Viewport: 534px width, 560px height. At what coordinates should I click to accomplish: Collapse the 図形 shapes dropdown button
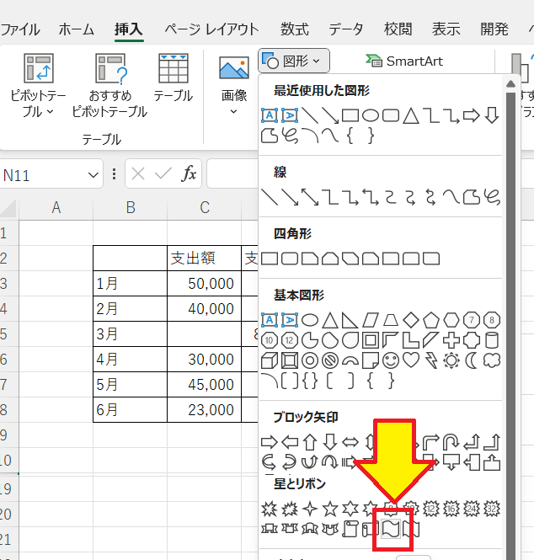(294, 61)
